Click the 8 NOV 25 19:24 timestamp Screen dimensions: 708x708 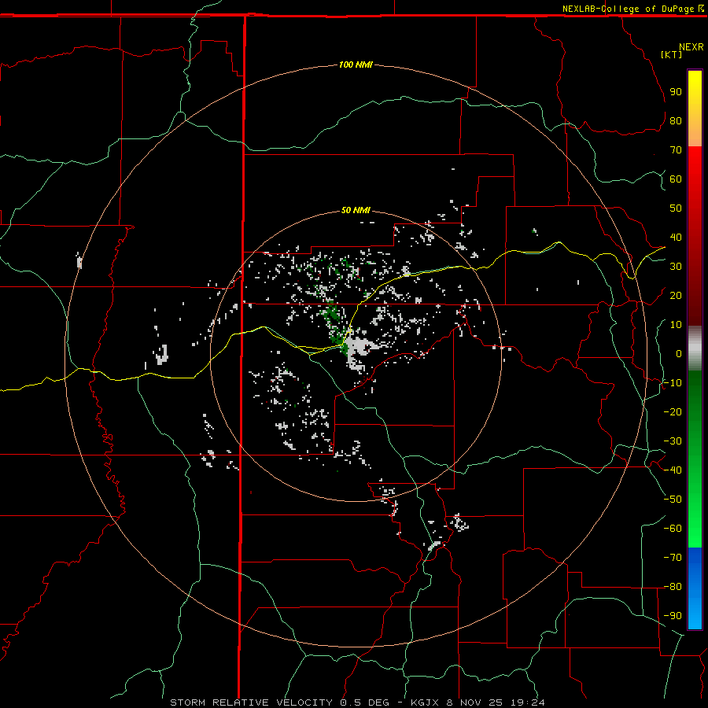coord(496,702)
